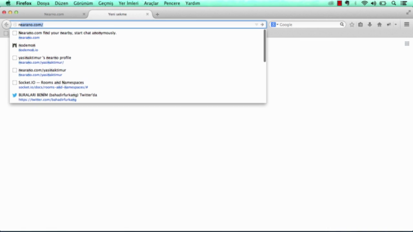Click the share/send toolbar icon
Screen dimensions: 413x232
[x=388, y=24]
